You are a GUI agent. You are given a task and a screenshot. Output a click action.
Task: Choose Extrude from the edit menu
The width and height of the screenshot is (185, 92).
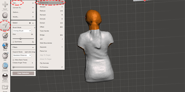[51, 19]
